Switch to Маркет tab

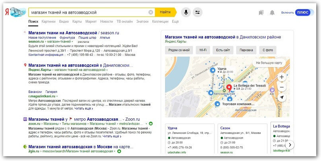[91, 22]
